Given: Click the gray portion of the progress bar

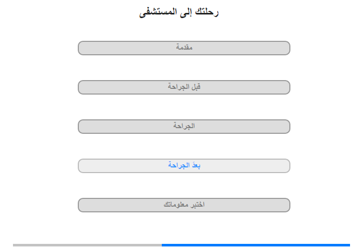Looking at the screenshot, I should (87, 245).
